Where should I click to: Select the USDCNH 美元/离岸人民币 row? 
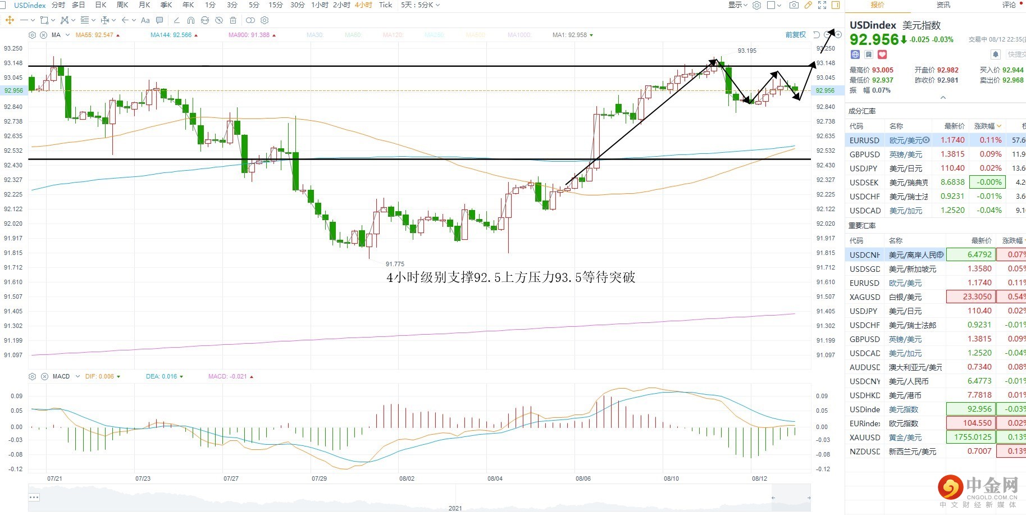tap(935, 255)
